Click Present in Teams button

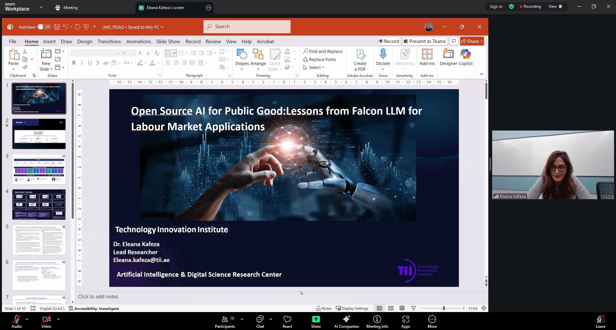425,41
